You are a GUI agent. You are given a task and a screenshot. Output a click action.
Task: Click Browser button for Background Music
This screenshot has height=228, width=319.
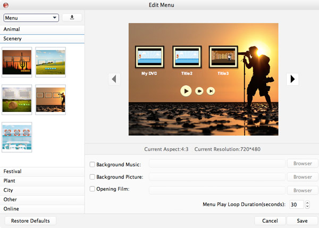pos(303,164)
